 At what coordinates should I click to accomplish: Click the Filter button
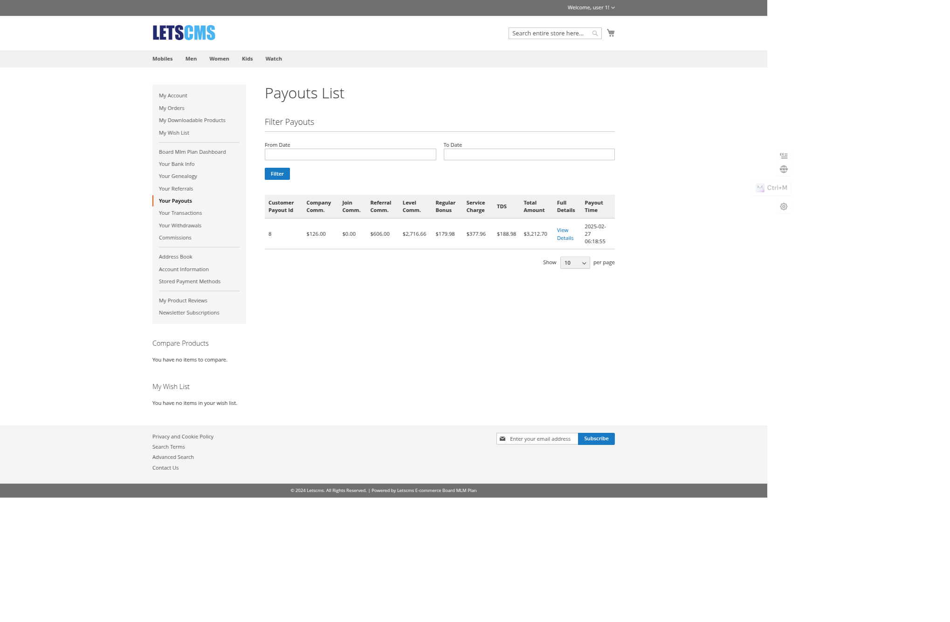coord(277,173)
